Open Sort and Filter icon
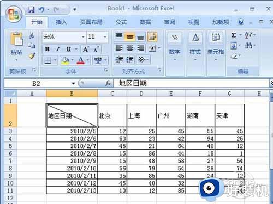Image resolution: width=273 pixels, height=204 pixels. (248, 35)
